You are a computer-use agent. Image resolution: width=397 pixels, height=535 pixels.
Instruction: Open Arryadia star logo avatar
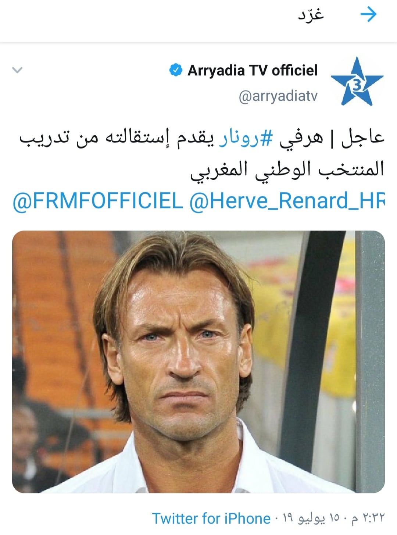[x=357, y=81]
